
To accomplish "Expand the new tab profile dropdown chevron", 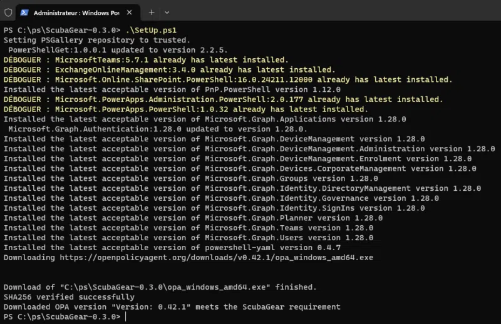I will click(167, 13).
